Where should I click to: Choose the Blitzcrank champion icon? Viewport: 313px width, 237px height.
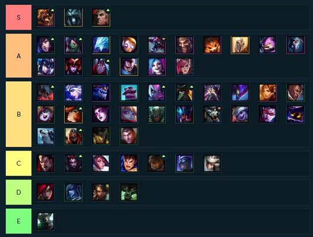pos(129,45)
